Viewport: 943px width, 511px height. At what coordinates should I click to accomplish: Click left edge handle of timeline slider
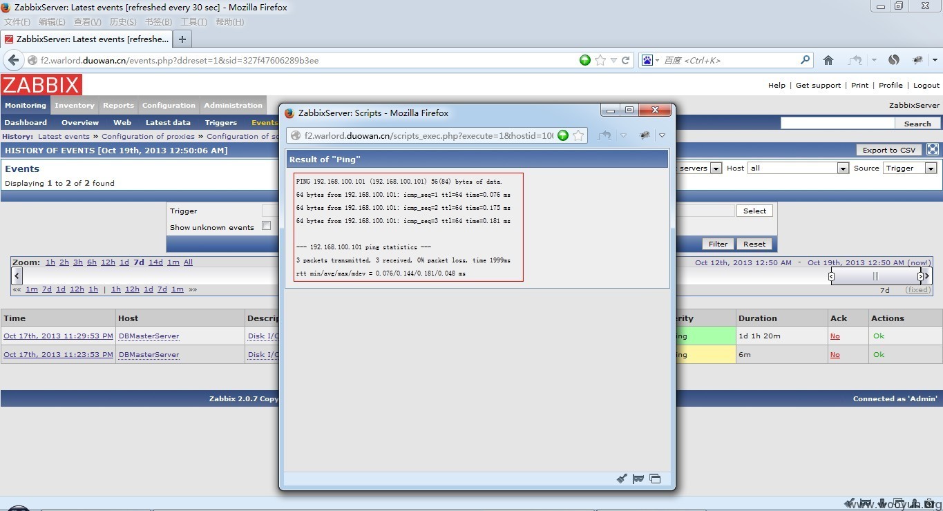[831, 276]
